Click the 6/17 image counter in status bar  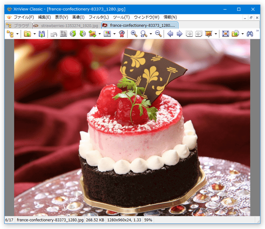9,220
